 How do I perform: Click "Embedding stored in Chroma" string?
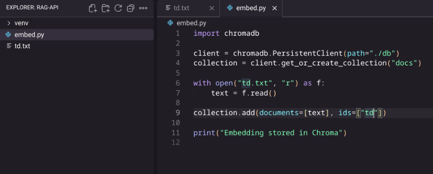tap(281, 133)
